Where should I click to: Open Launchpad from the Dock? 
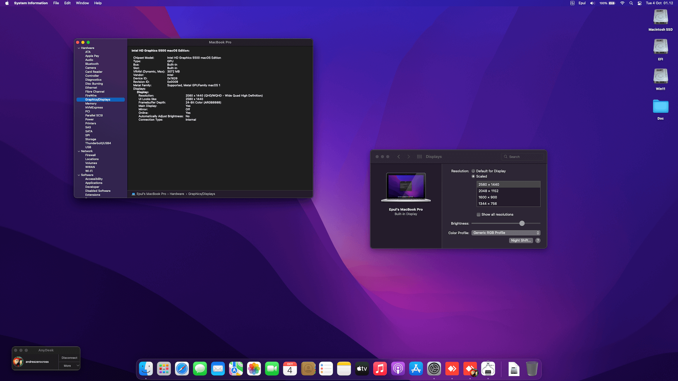(164, 369)
